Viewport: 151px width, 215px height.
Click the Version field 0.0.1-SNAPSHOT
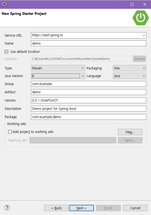pos(89,100)
